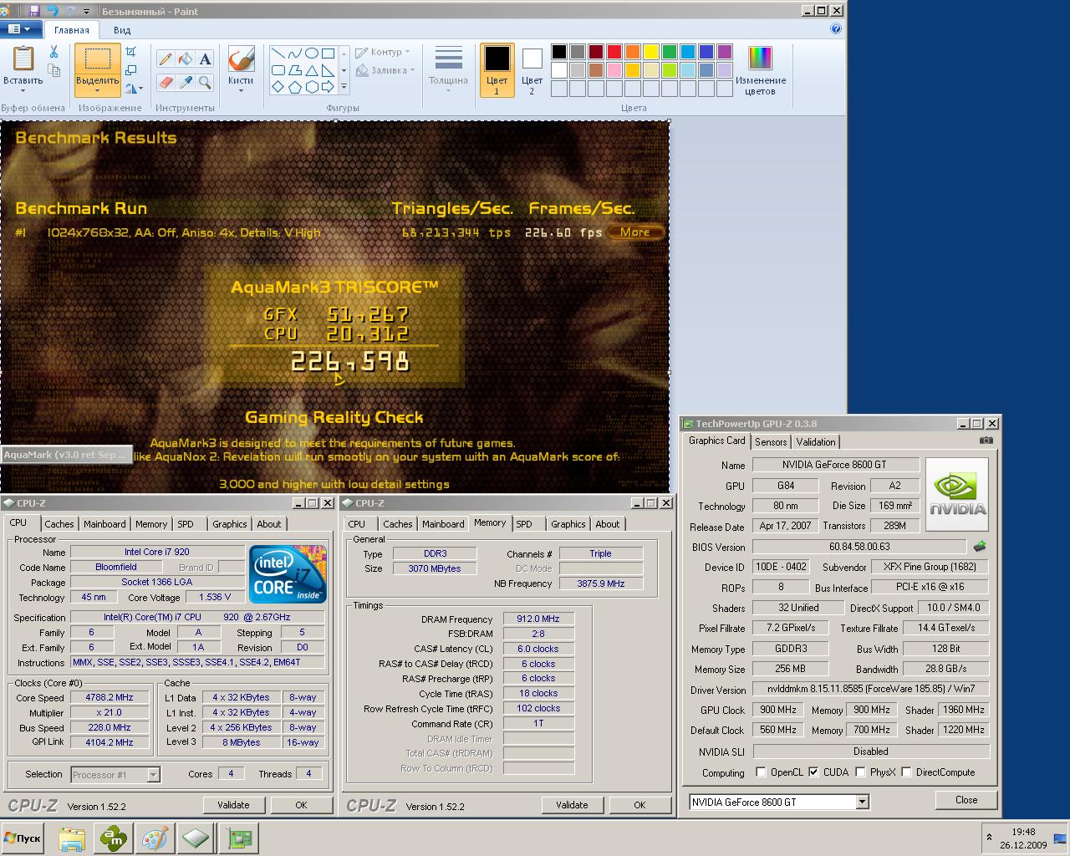
Task: Customize Paint quick access toolbar arrow
Action: 86,11
